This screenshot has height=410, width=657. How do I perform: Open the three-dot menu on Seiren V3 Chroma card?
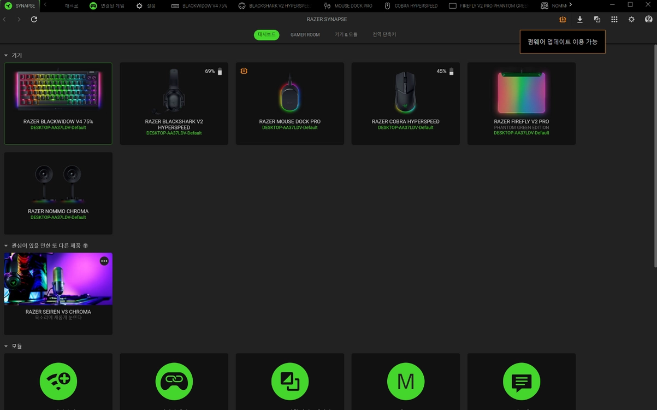tap(104, 261)
